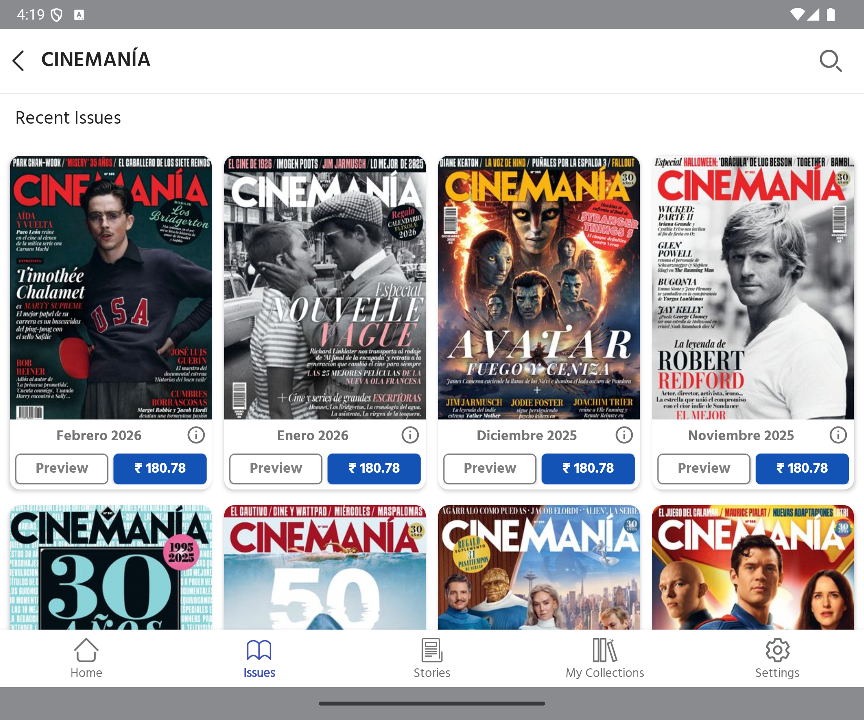The width and height of the screenshot is (864, 720).
Task: Open the 30 Años anniversary cover
Action: 111,567
